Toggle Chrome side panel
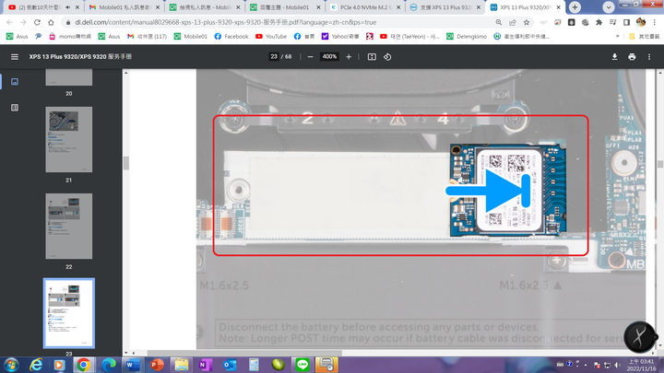664x373 pixels. pyautogui.click(x=626, y=22)
